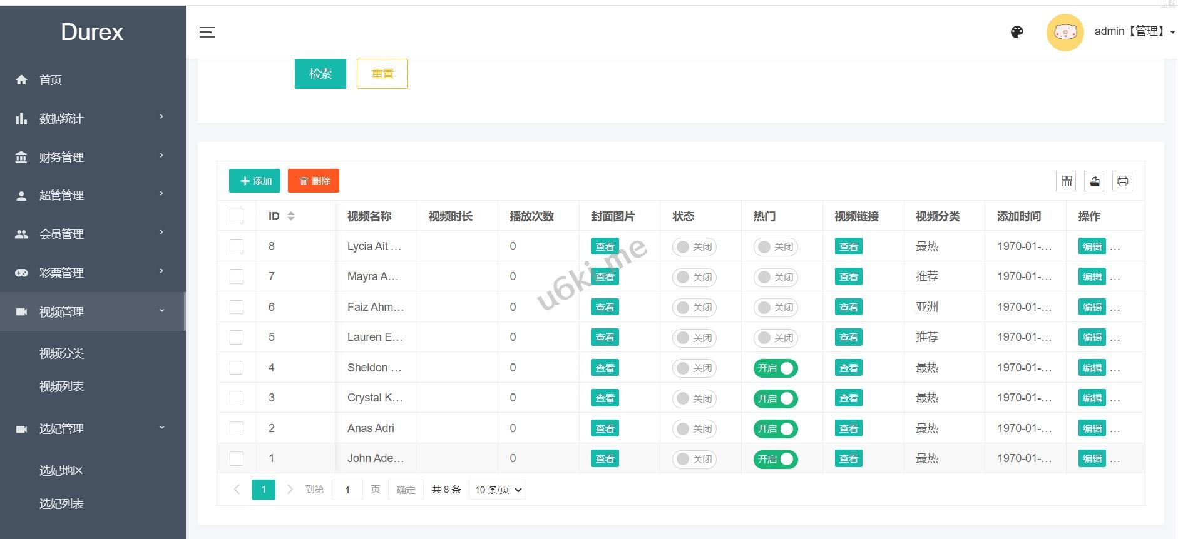Click the print table icon
The image size is (1178, 539).
pos(1122,181)
